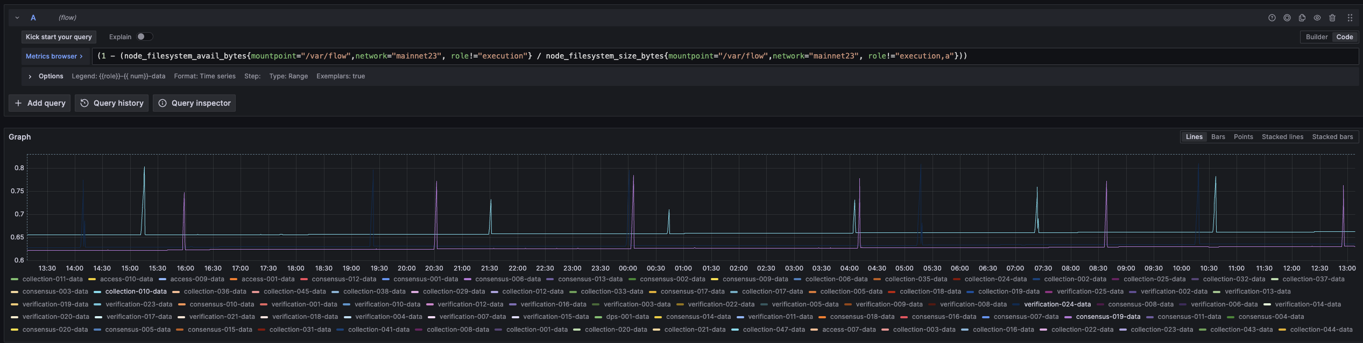Click consensus-020-data legend entry
The image size is (1363, 343).
tap(55, 330)
